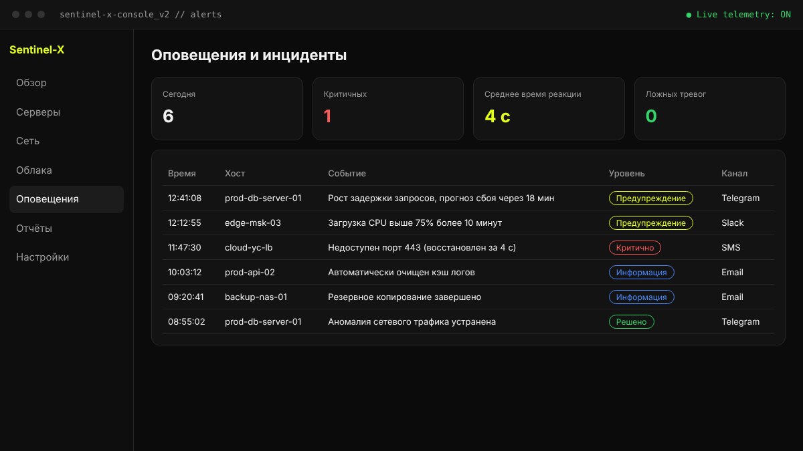Screen dimensions: 803x451
Task: Open event 'Автоматически очищен кэш логов'
Action: click(x=401, y=273)
